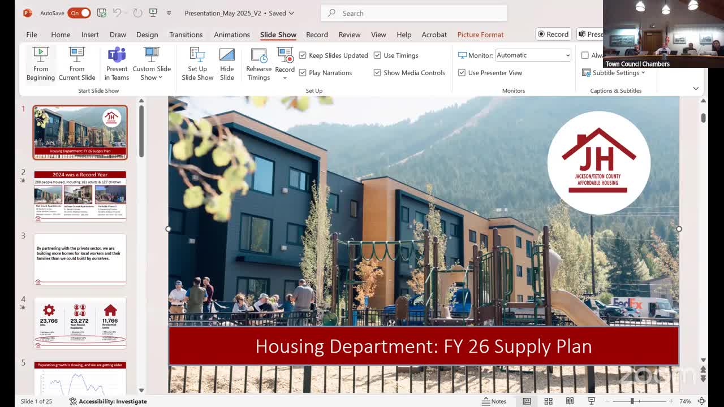This screenshot has width=724, height=407.
Task: Select slide 4 thumbnail with statistics
Action: tap(80, 323)
